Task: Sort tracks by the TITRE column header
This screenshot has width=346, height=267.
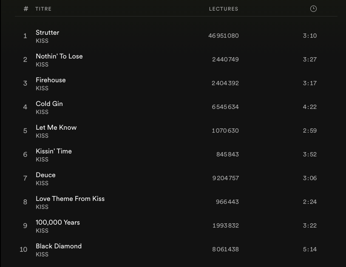Action: (x=43, y=9)
